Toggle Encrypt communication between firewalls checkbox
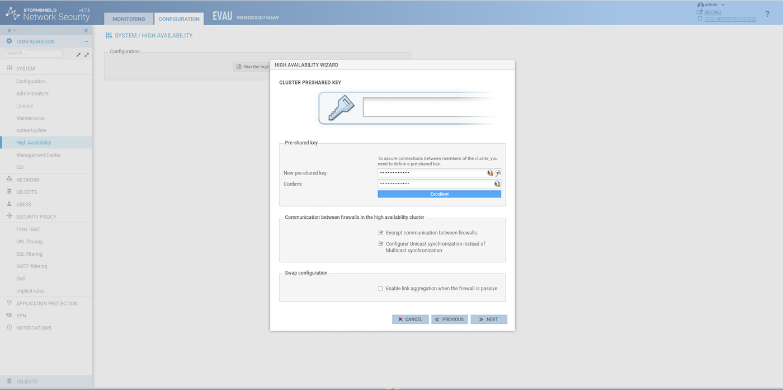Screen dimensions: 783x390 pos(381,233)
